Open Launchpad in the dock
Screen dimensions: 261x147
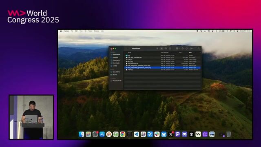(x=88, y=134)
